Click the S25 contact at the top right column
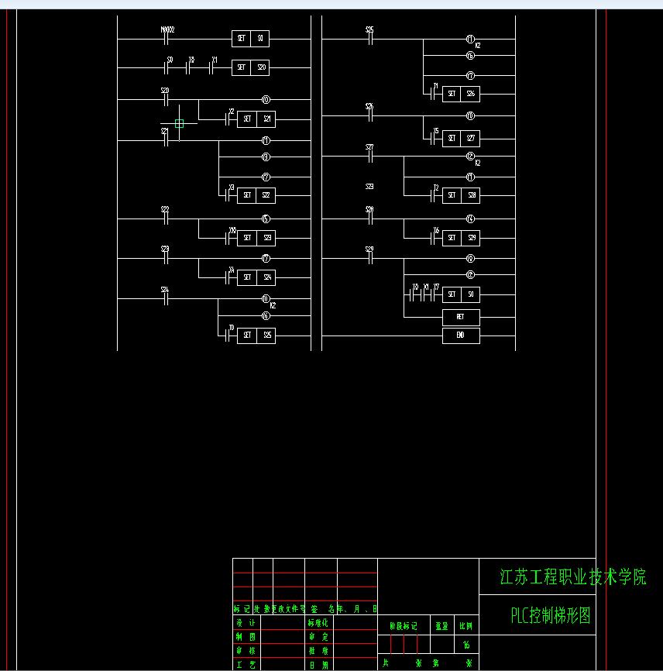Viewport: 663px width, 671px height. 370,36
